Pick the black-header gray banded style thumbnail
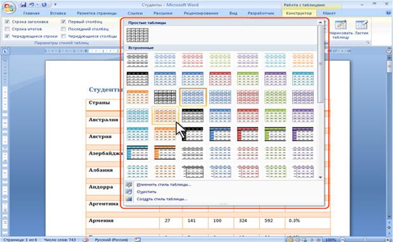 click(x=193, y=115)
